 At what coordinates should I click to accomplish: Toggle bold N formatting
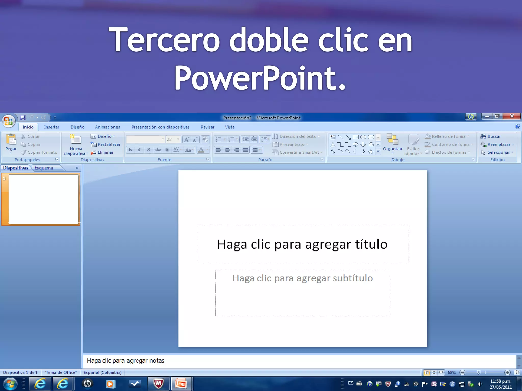click(130, 150)
